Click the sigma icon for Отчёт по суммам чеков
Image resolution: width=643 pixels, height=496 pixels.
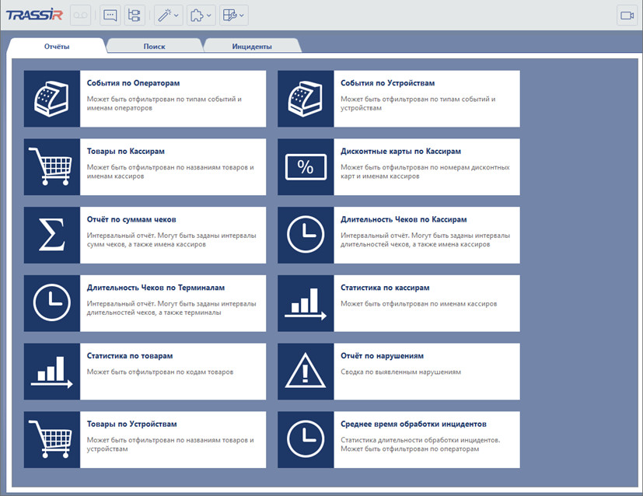click(52, 235)
